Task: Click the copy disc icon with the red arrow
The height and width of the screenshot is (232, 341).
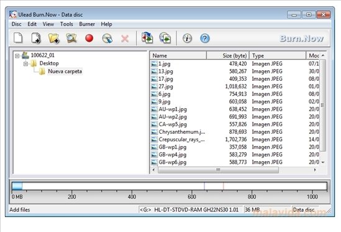Action: pos(147,38)
